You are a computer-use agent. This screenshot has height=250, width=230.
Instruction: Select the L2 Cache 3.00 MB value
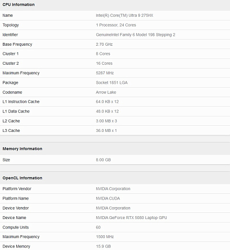(106, 121)
